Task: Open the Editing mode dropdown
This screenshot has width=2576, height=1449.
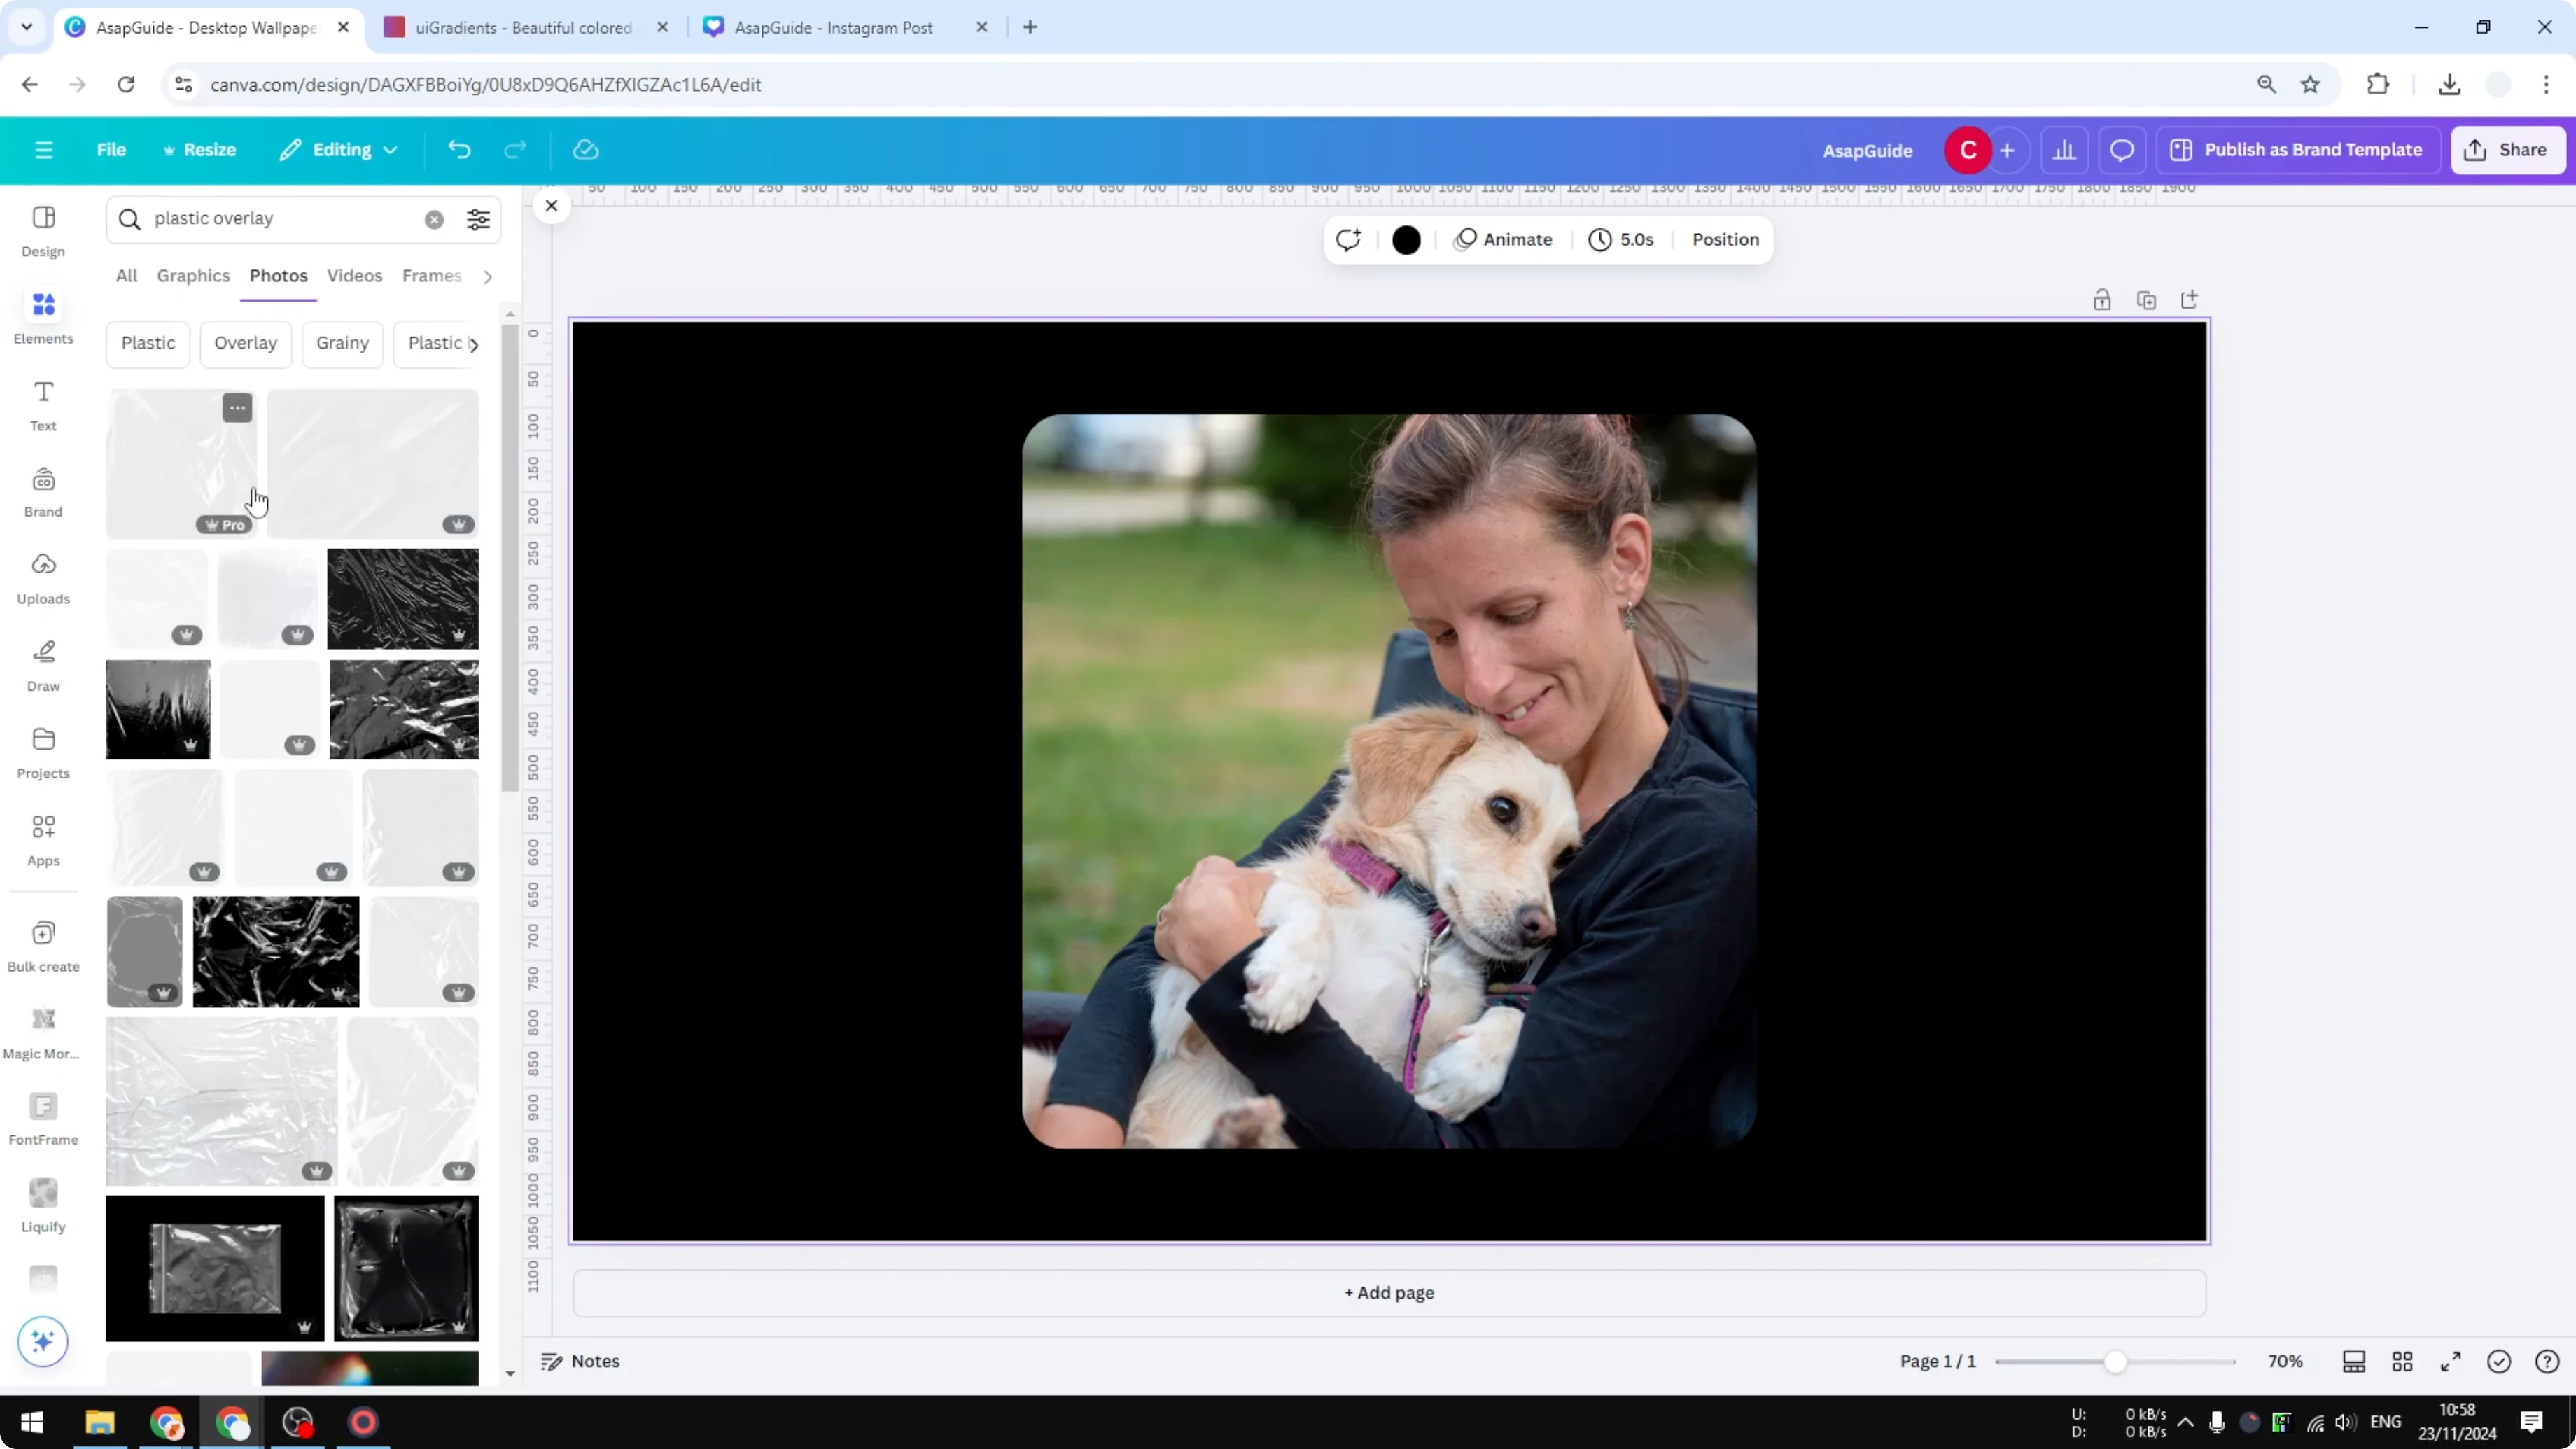Action: (x=338, y=149)
